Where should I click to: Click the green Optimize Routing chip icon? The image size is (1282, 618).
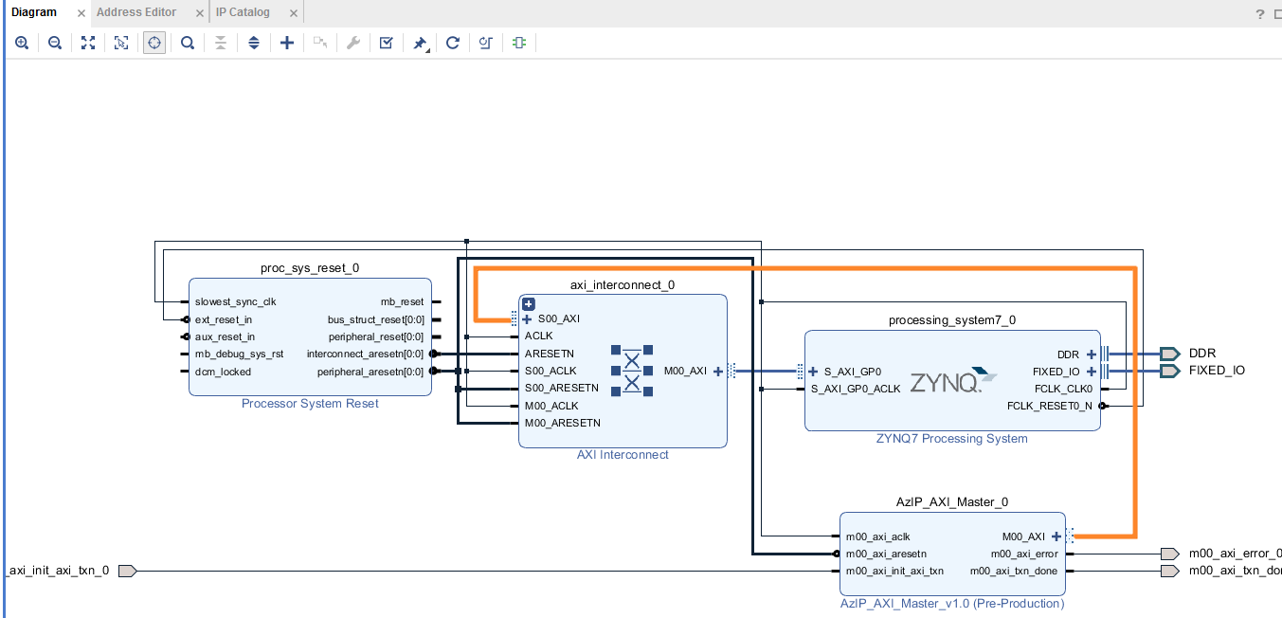(519, 43)
